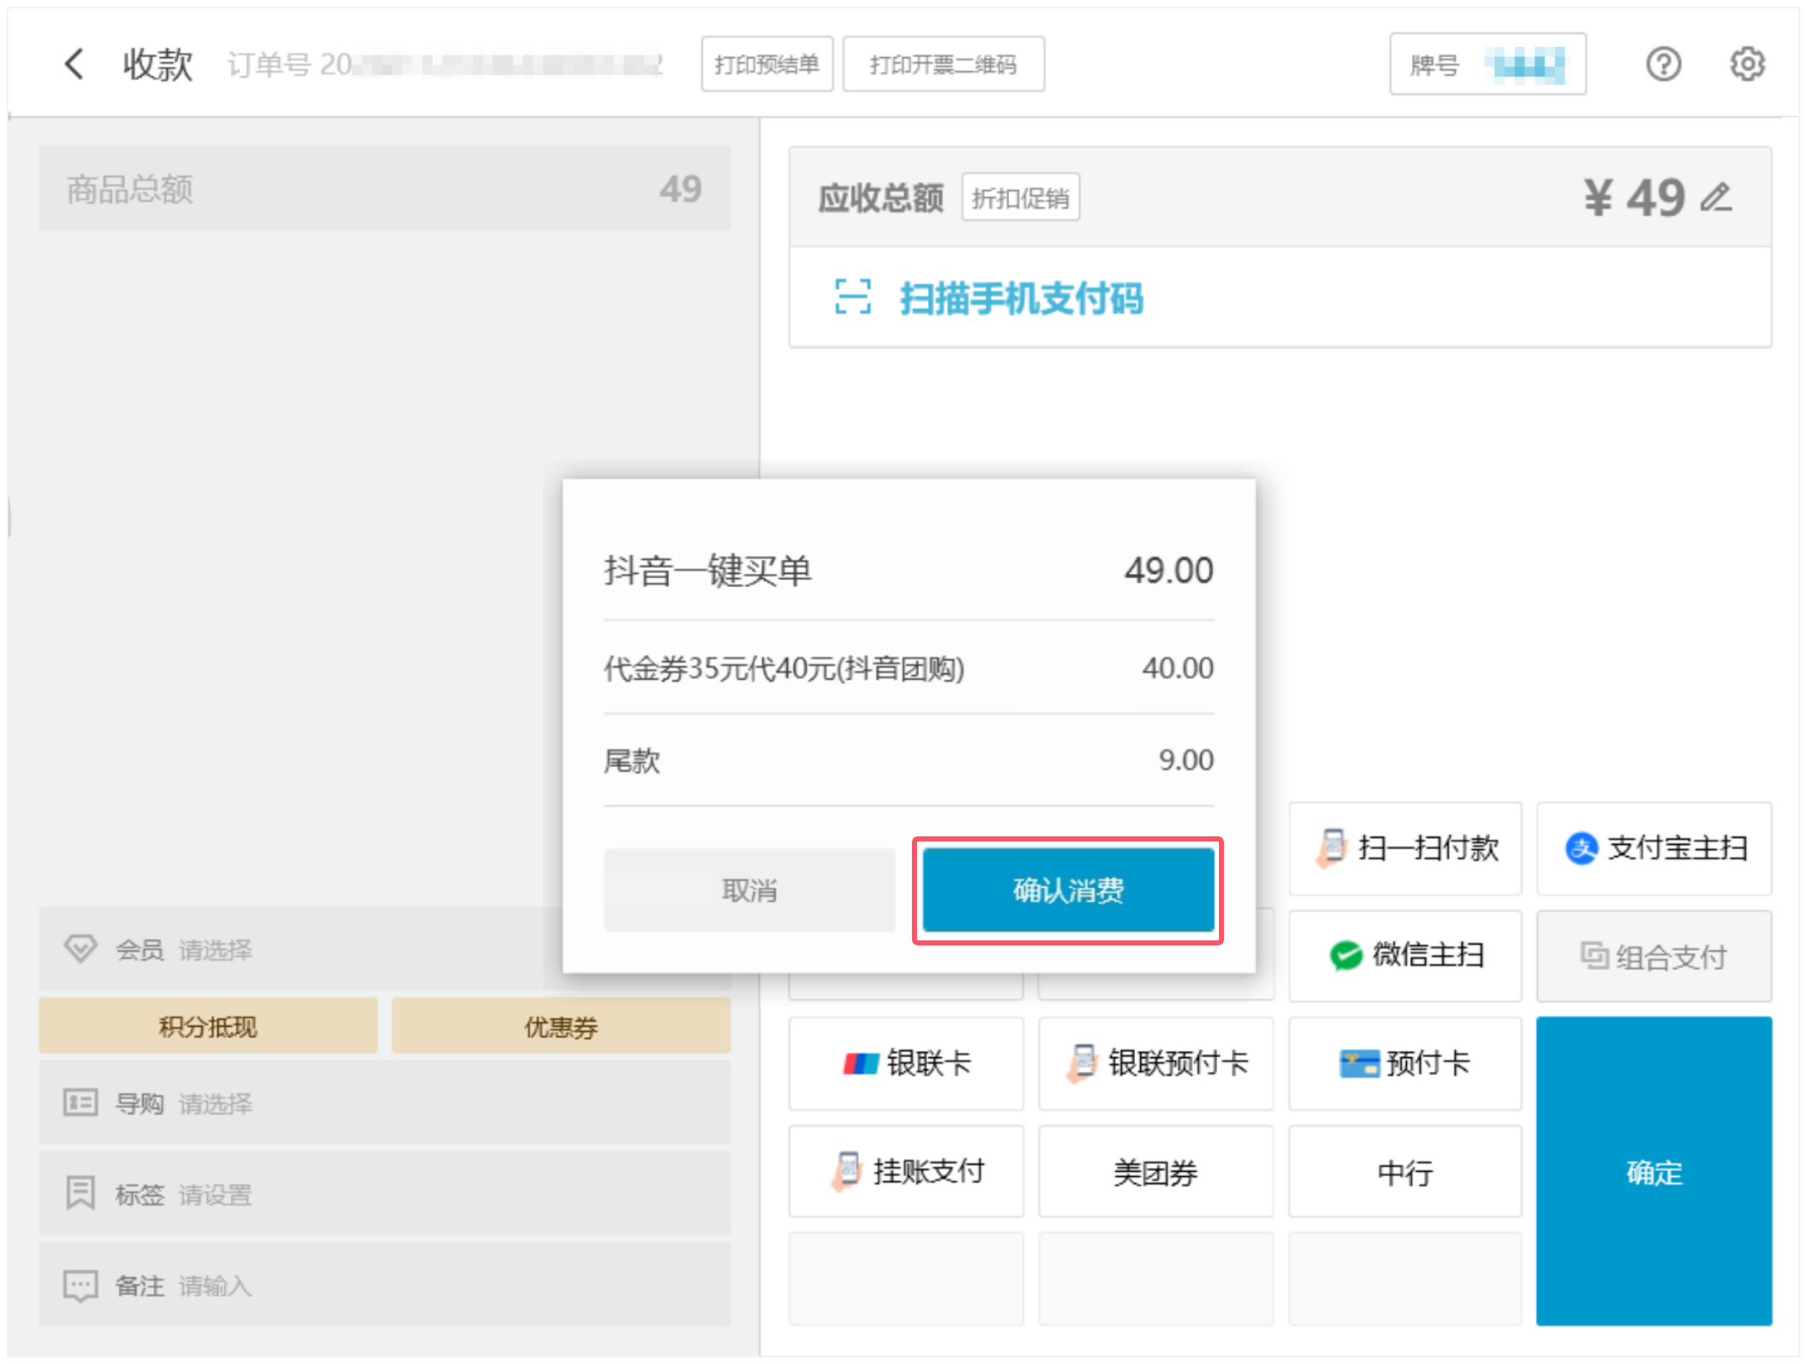Image resolution: width=1807 pixels, height=1364 pixels.
Task: Click the 打印预结单 button
Action: tap(767, 64)
